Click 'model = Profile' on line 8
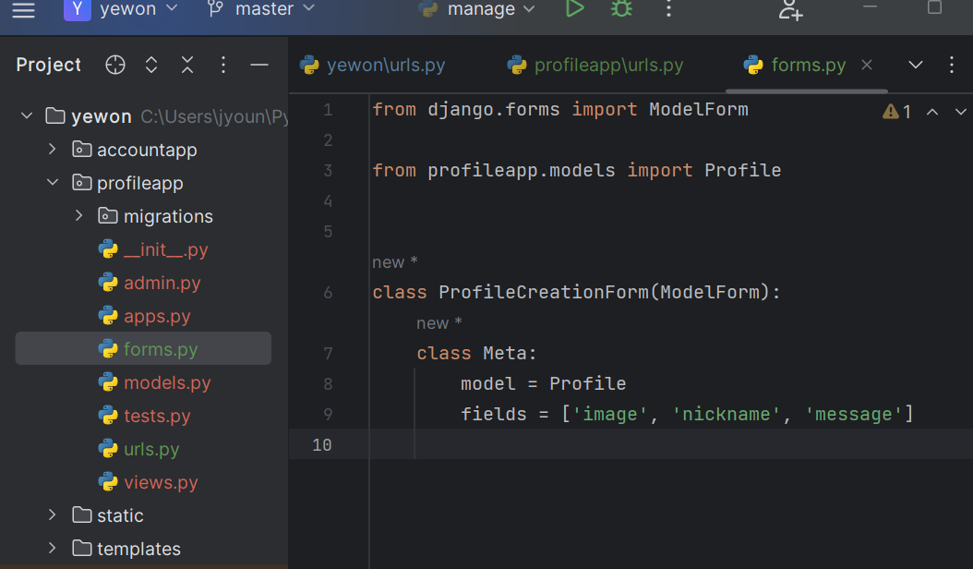This screenshot has width=973, height=569. click(543, 383)
